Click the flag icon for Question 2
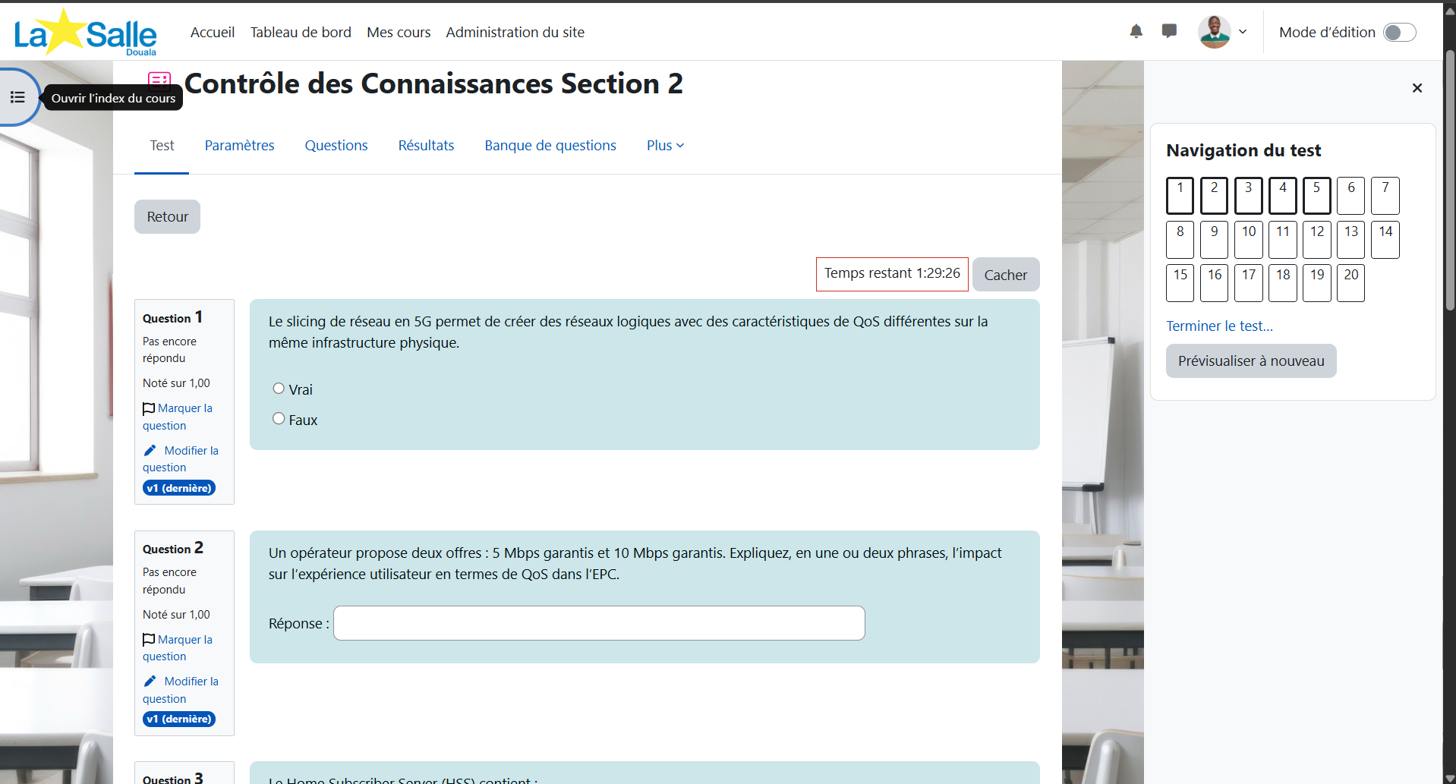The height and width of the screenshot is (784, 1456). pyautogui.click(x=149, y=640)
